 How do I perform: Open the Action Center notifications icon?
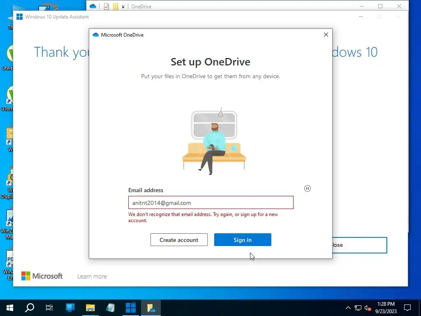pyautogui.click(x=407, y=308)
